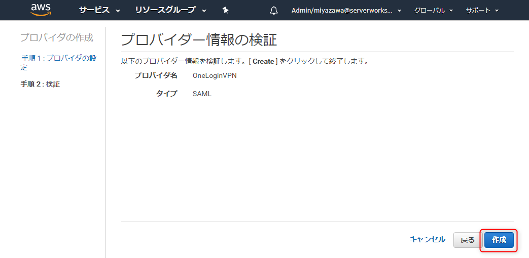The image size is (529, 258).
Task: Go back to 手順 1: プロバイダの設定
Action: coord(58,63)
